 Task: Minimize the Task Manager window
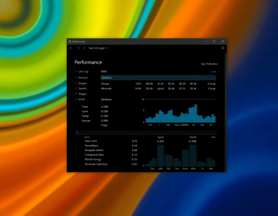(x=206, y=41)
